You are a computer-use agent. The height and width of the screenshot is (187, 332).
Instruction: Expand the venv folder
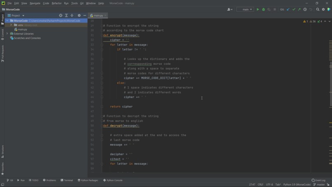[x=11, y=25]
